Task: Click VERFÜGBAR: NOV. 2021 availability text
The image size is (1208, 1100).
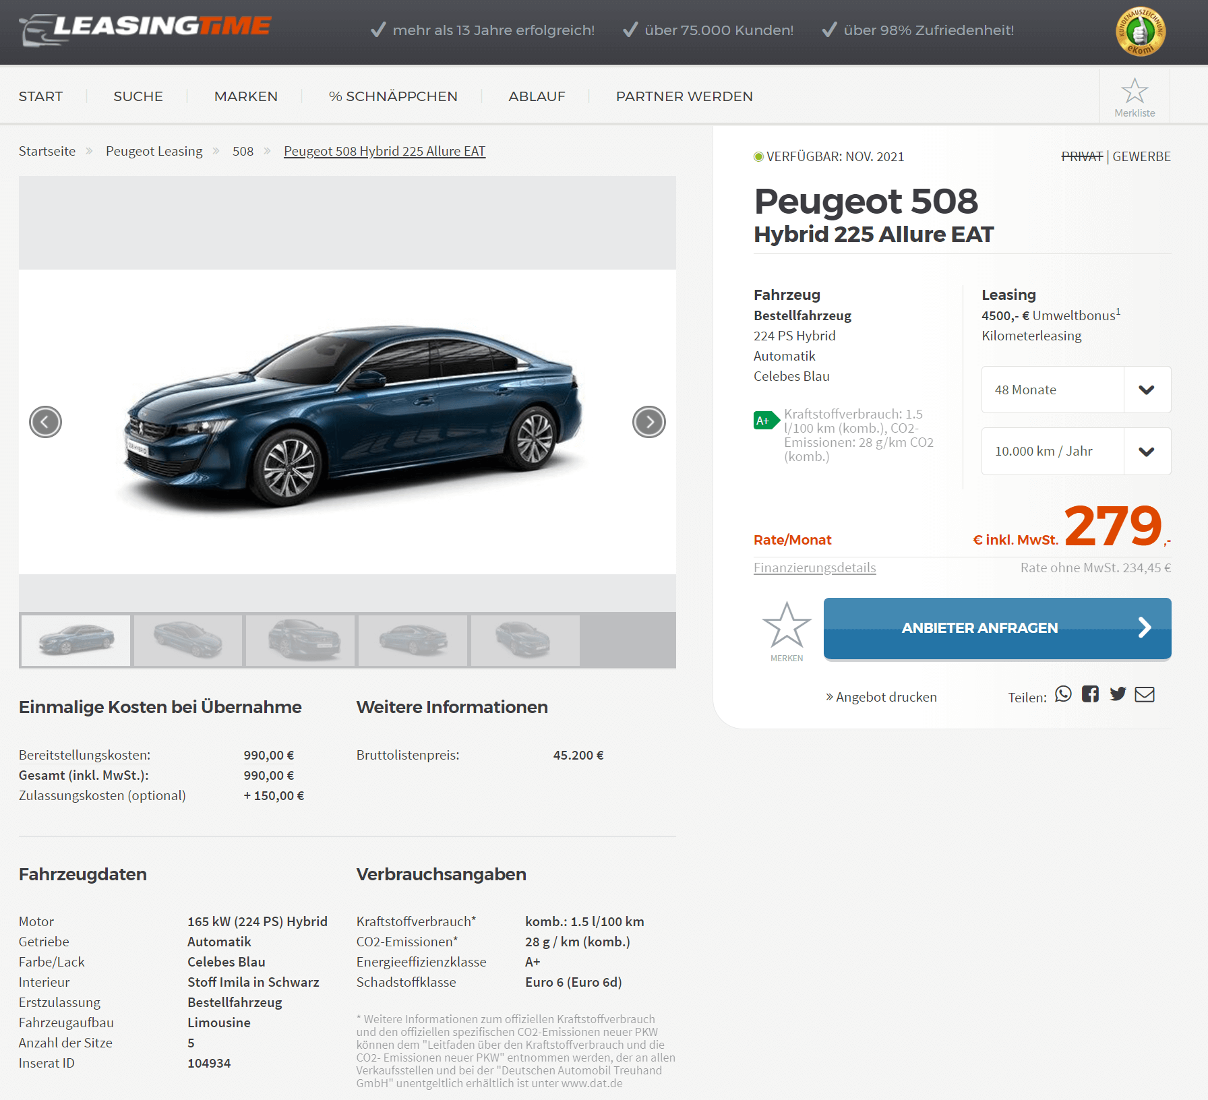Action: click(x=835, y=156)
